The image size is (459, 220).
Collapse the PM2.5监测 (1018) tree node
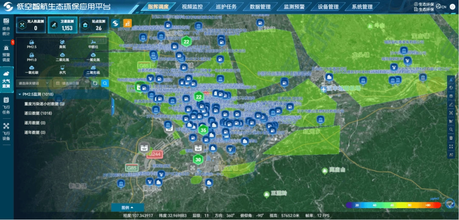[x=20, y=94]
